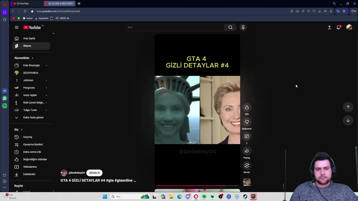Open Beğendiğim videolar
Image resolution: width=358 pixels, height=201 pixels.
click(31, 159)
